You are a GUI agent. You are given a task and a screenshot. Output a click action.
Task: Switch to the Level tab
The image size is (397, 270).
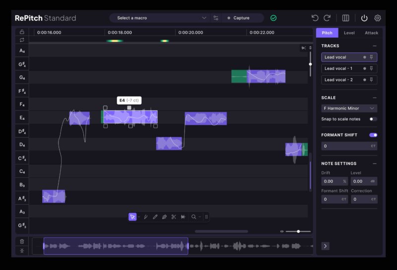coord(349,33)
